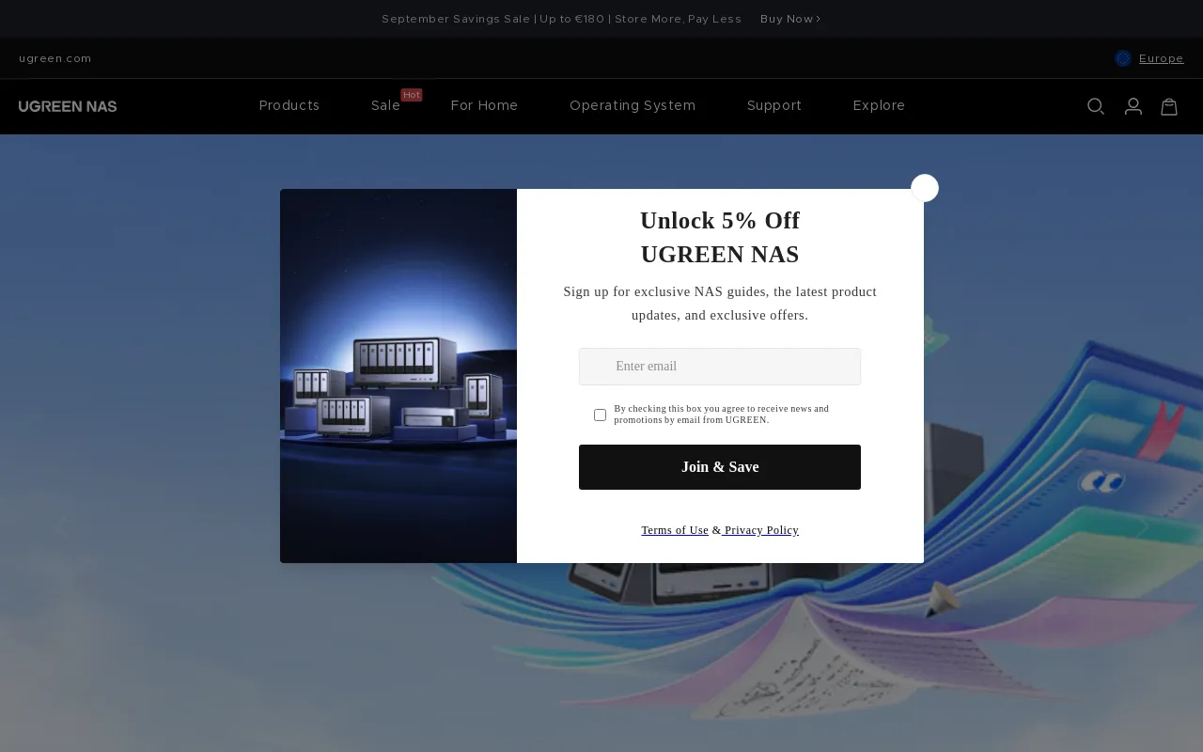Expand the Products menu

pyautogui.click(x=289, y=105)
